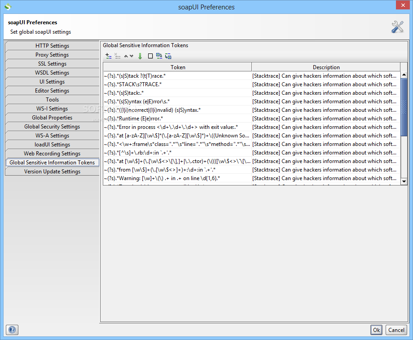Image resolution: width=413 pixels, height=340 pixels.
Task: Click the description cell of the Error in process row
Action: click(326, 127)
